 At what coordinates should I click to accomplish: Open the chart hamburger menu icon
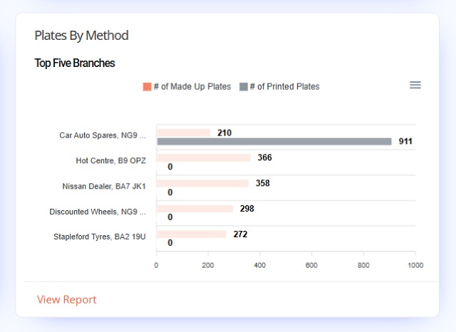pos(415,85)
